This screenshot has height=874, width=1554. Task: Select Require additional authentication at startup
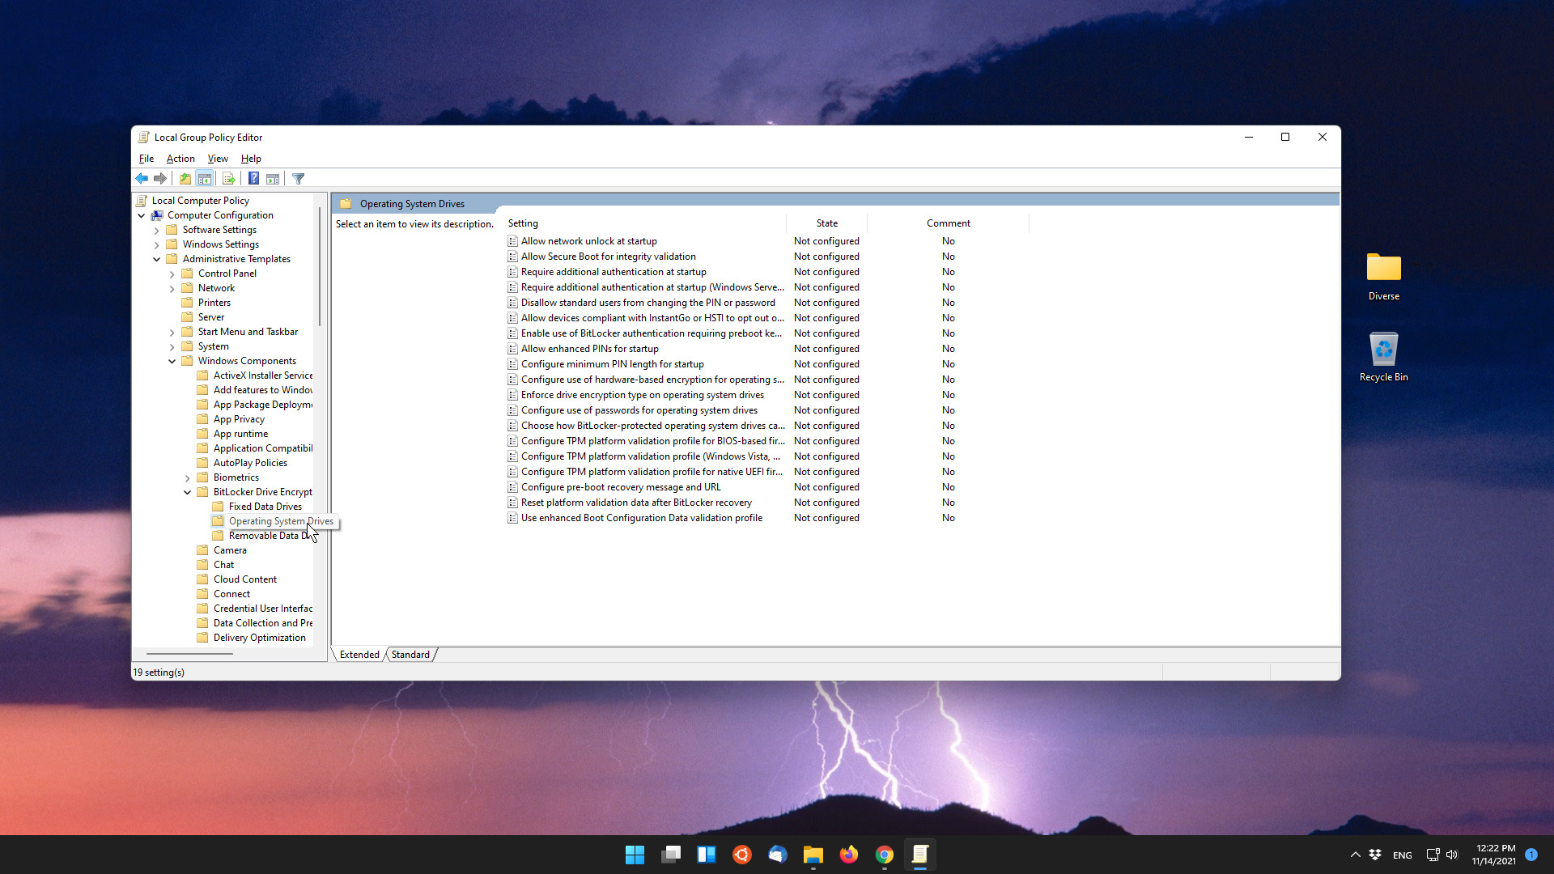(x=614, y=272)
